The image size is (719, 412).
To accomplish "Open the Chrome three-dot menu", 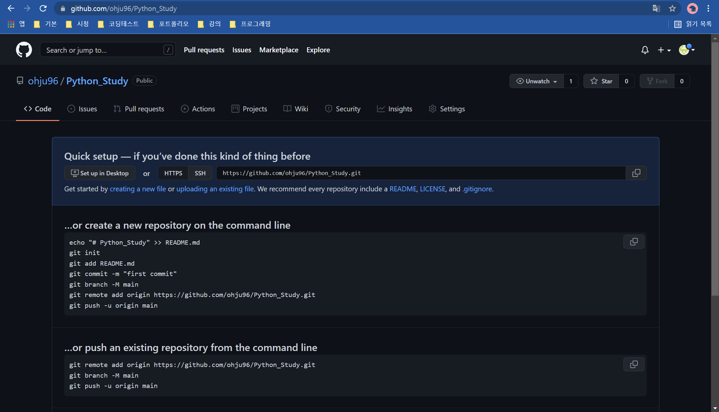I will [708, 8].
